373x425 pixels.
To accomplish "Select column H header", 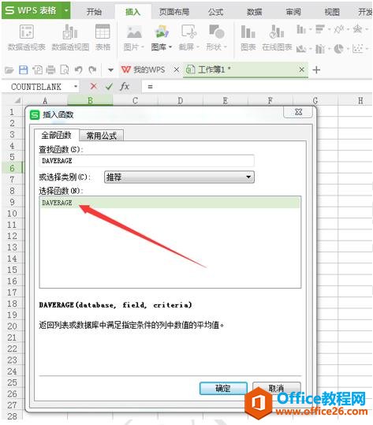I will click(x=360, y=101).
